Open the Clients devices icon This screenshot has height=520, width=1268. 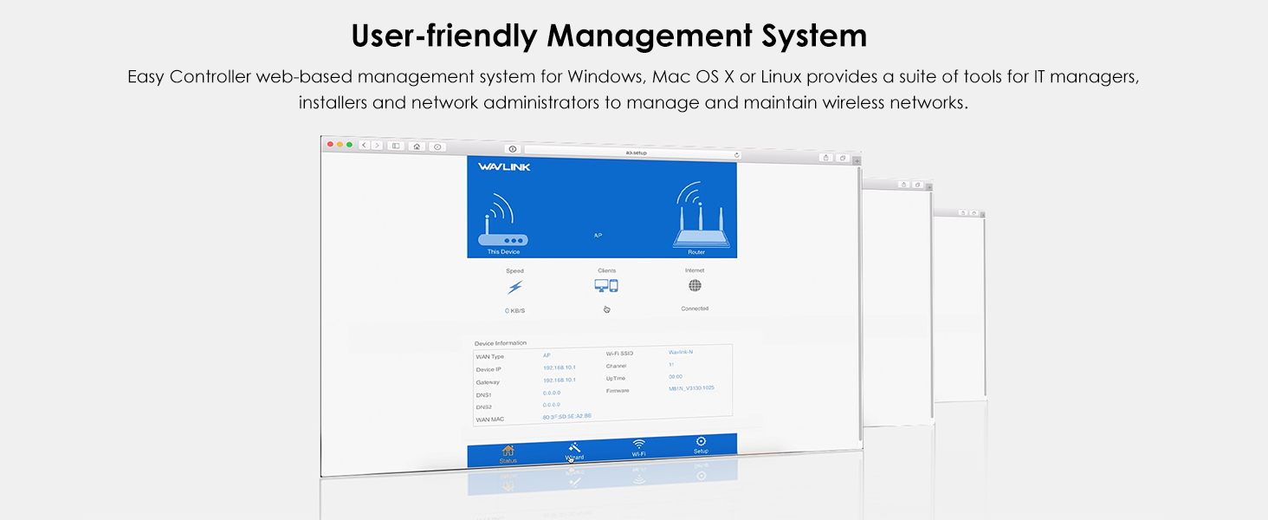[x=606, y=286]
